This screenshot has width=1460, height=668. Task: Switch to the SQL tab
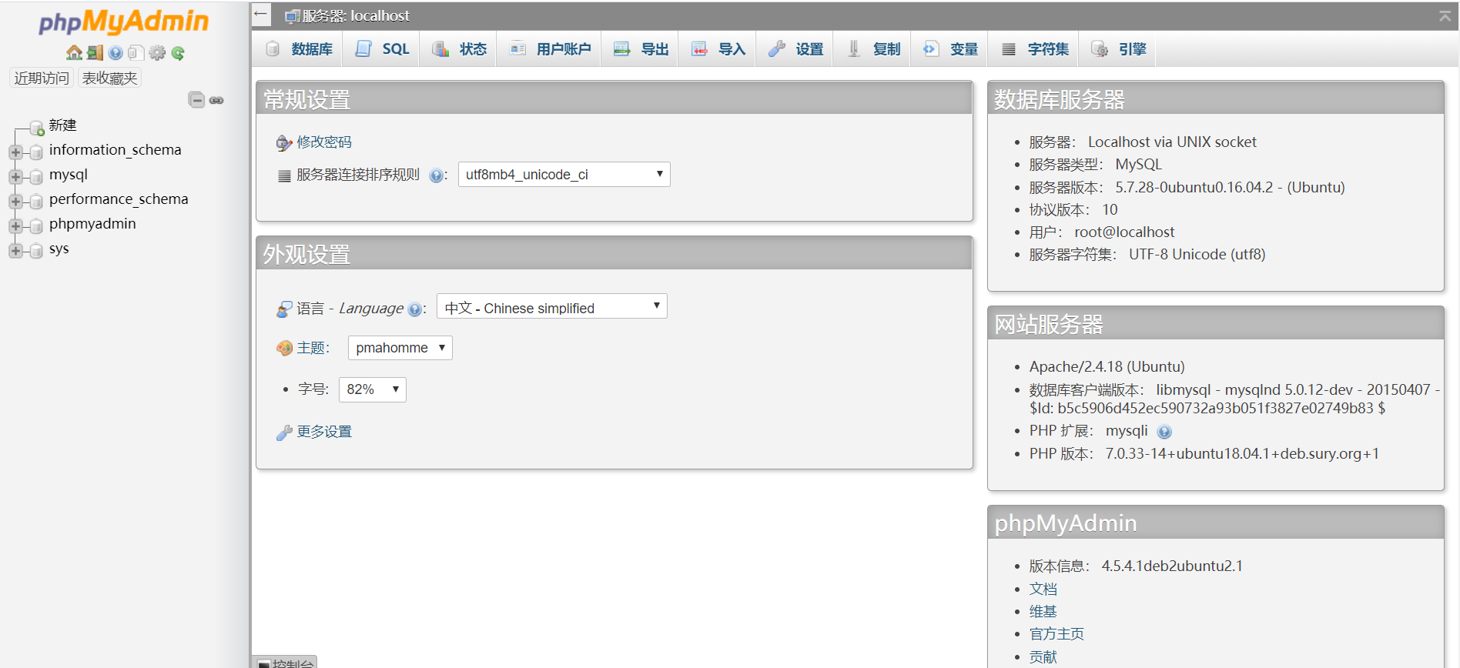pyautogui.click(x=381, y=49)
